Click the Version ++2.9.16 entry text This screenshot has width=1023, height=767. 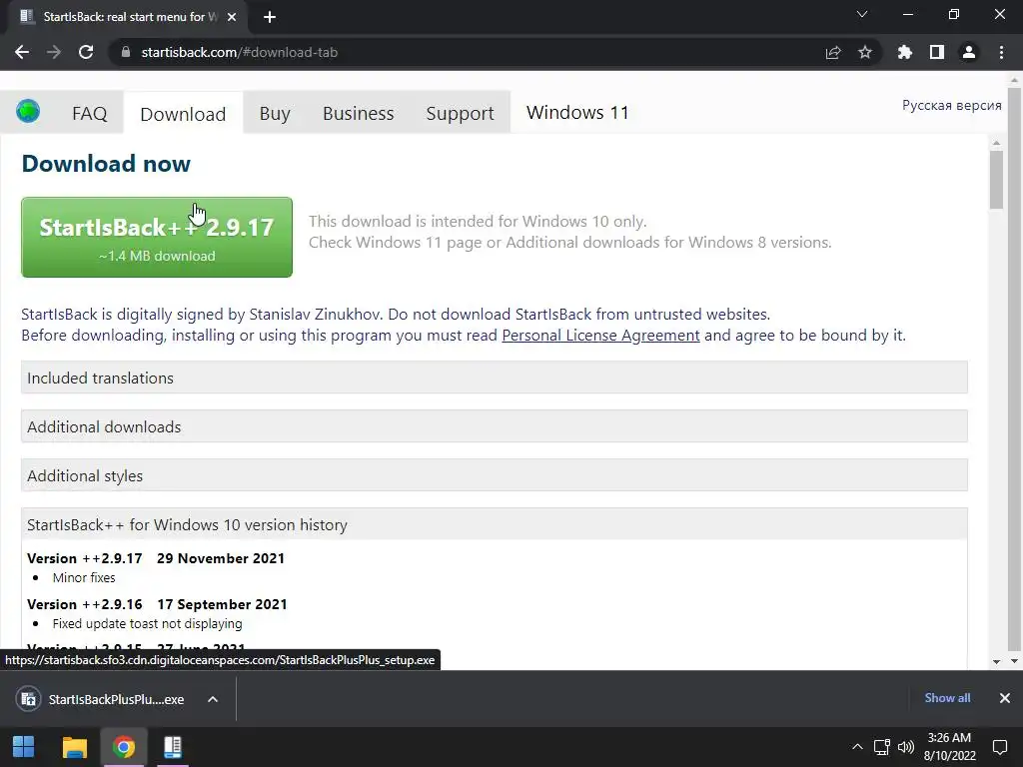click(157, 604)
